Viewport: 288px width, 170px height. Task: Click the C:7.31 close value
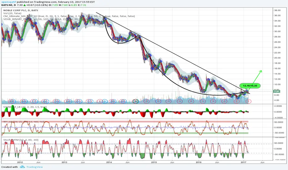click(82, 5)
